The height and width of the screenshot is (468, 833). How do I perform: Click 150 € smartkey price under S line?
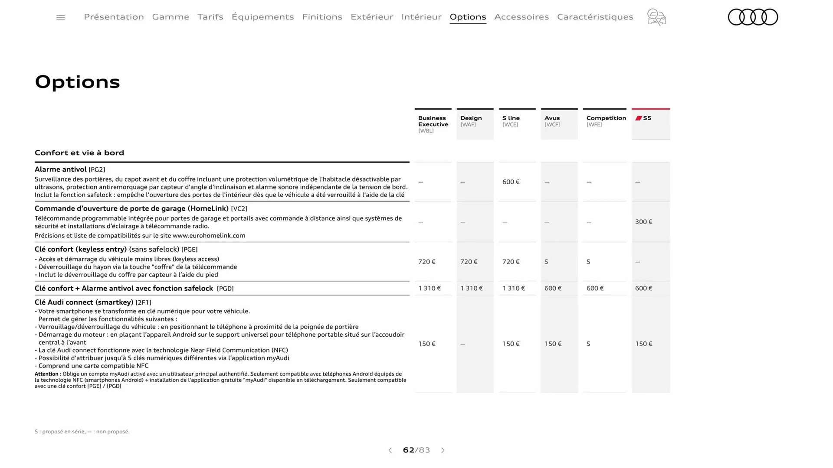click(x=511, y=344)
